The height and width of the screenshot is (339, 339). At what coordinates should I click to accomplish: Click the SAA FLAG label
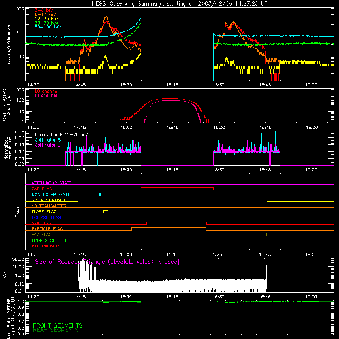[x=42, y=223]
